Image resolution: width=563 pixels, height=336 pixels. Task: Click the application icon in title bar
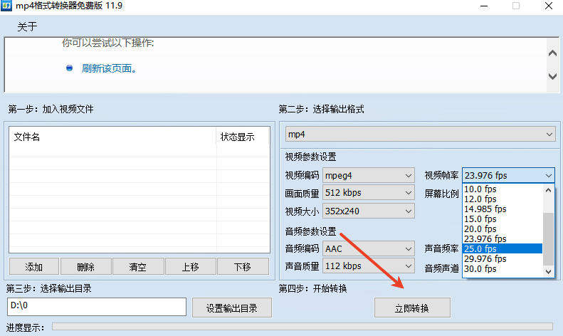pos(6,6)
